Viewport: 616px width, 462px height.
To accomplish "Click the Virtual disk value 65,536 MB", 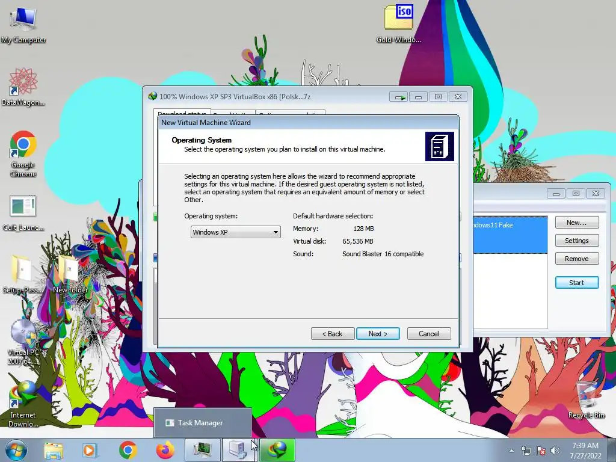I will point(358,241).
